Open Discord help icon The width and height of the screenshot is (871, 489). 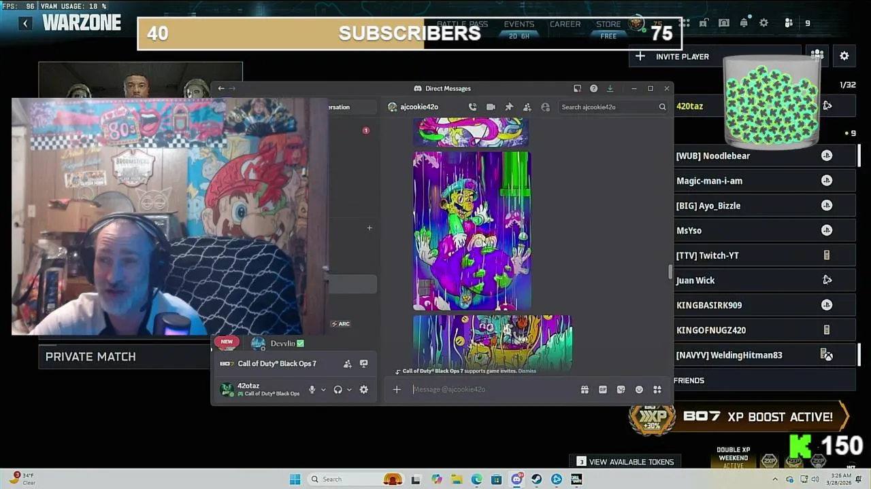pos(593,88)
